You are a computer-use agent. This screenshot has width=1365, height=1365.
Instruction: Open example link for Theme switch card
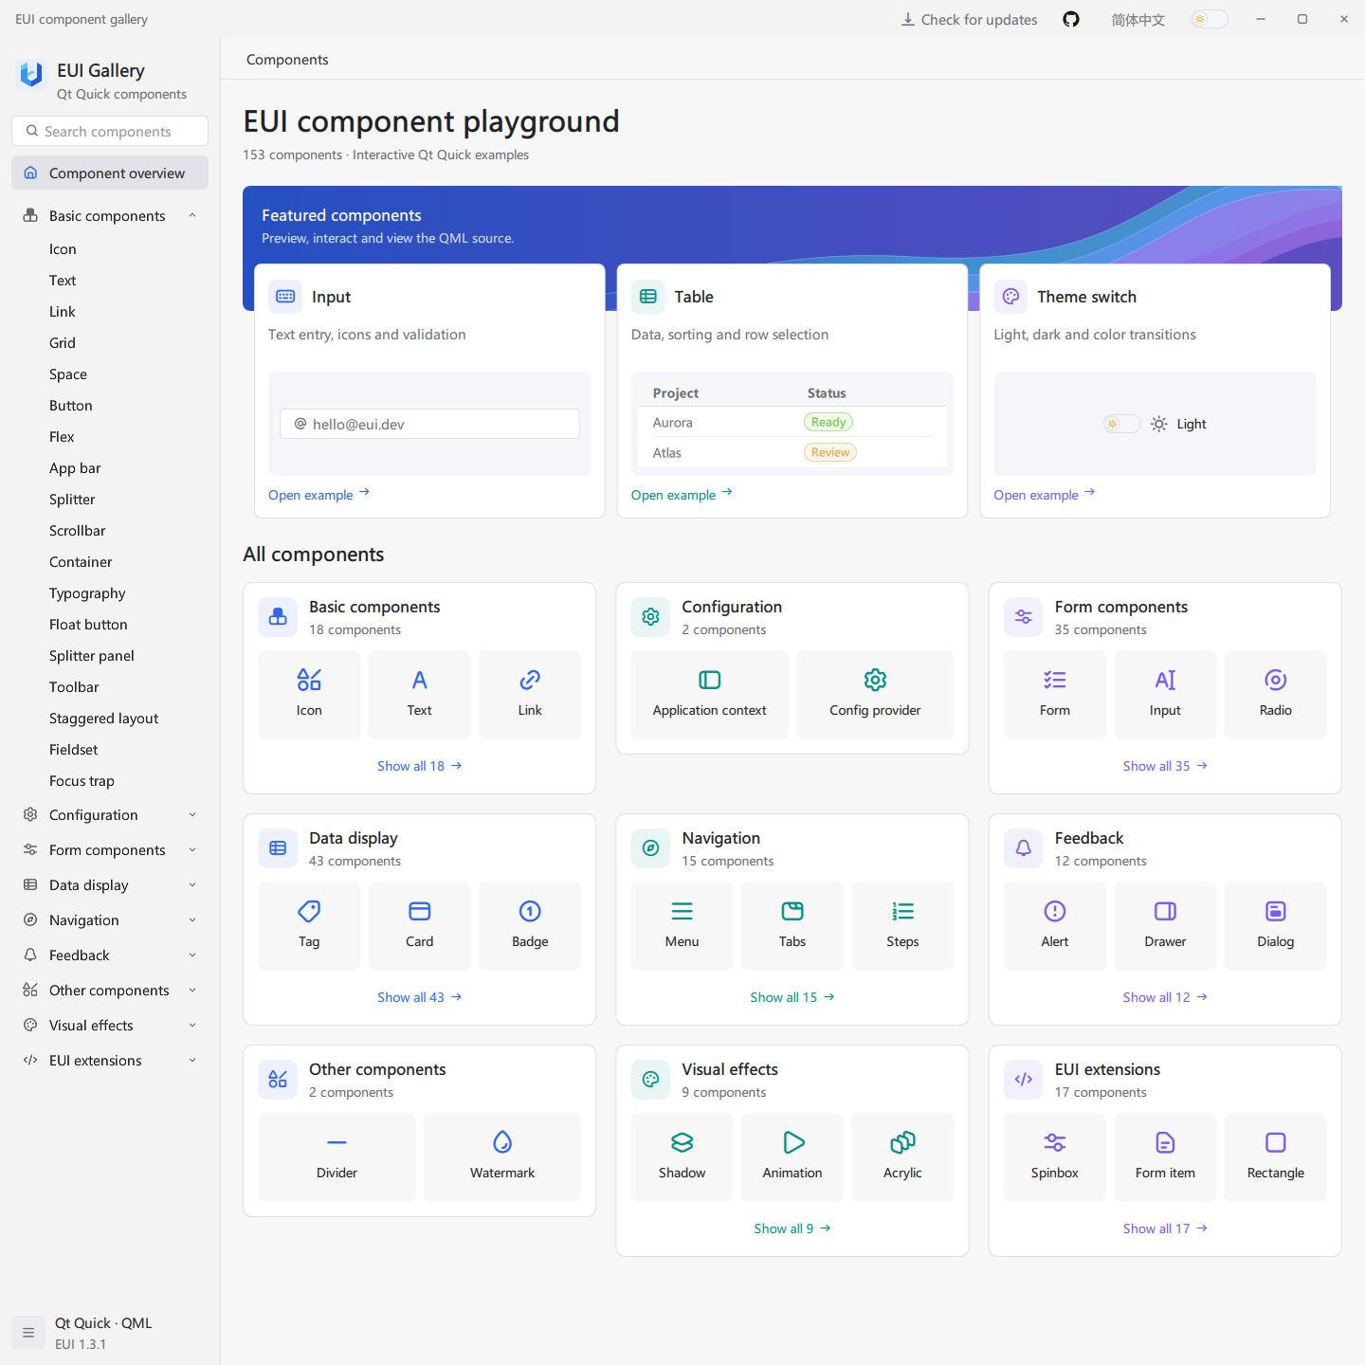coord(1045,494)
